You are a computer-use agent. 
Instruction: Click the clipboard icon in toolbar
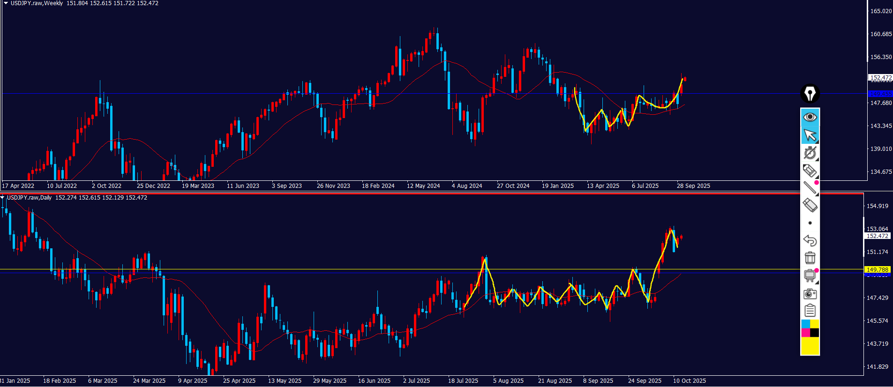pyautogui.click(x=810, y=311)
